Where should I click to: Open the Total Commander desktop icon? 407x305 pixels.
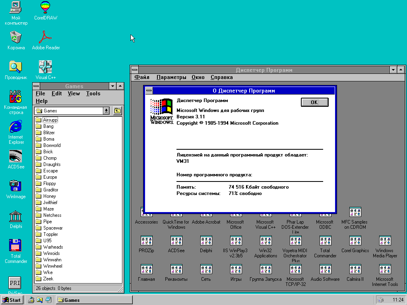(x=16, y=246)
